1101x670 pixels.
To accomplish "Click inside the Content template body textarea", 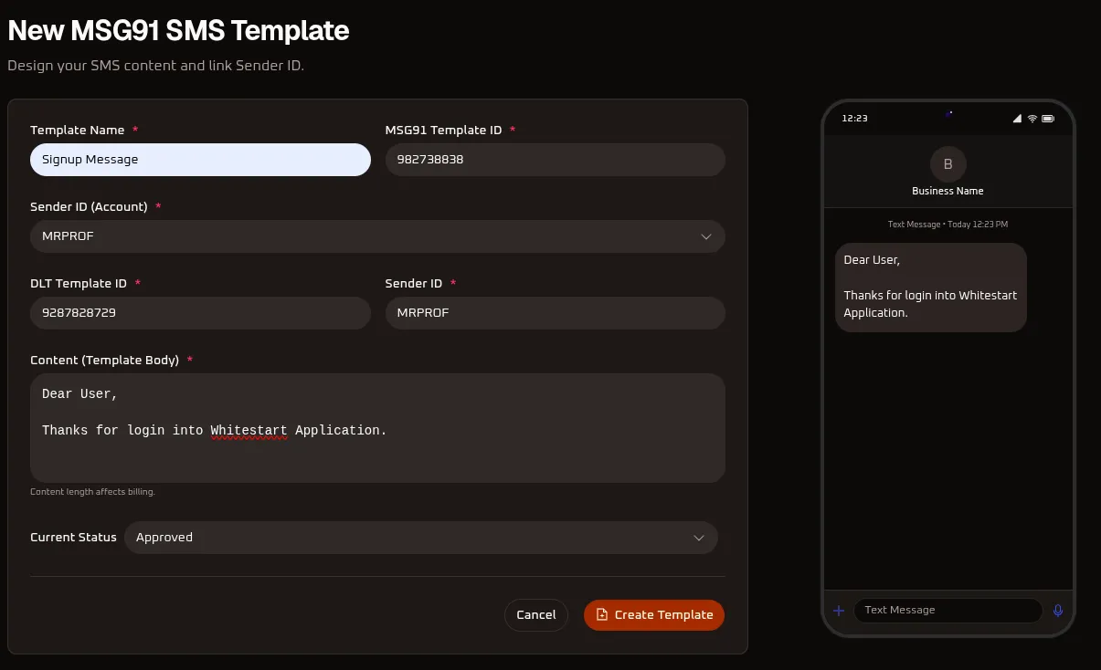I will (377, 428).
